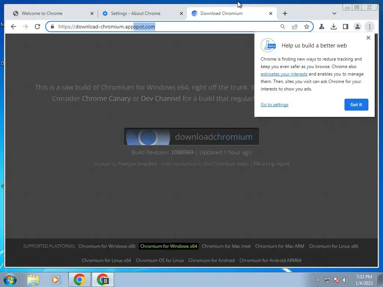383x287 pixels.
Task: Click the forward navigation arrow
Action: [25, 27]
